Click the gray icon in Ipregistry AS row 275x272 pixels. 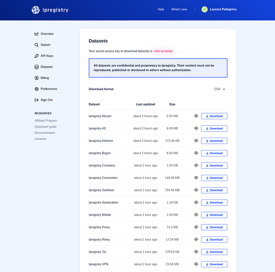click(x=196, y=128)
